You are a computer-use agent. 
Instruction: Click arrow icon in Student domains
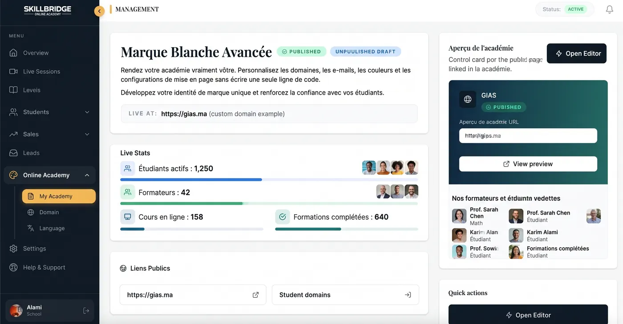click(x=408, y=295)
